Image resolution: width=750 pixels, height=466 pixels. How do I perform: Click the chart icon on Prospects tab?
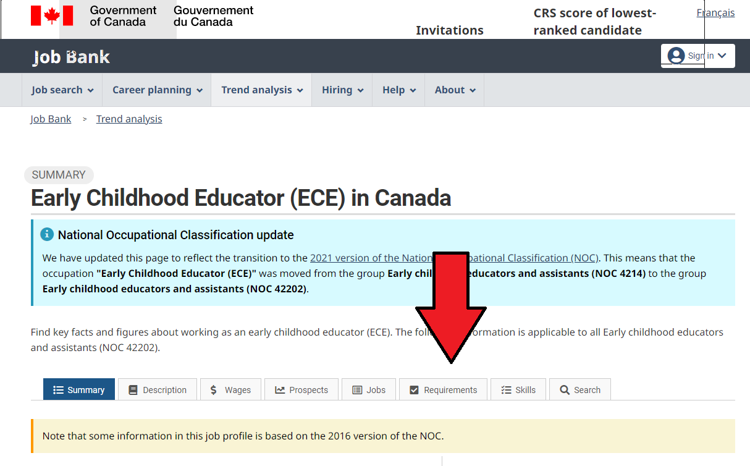coord(280,390)
